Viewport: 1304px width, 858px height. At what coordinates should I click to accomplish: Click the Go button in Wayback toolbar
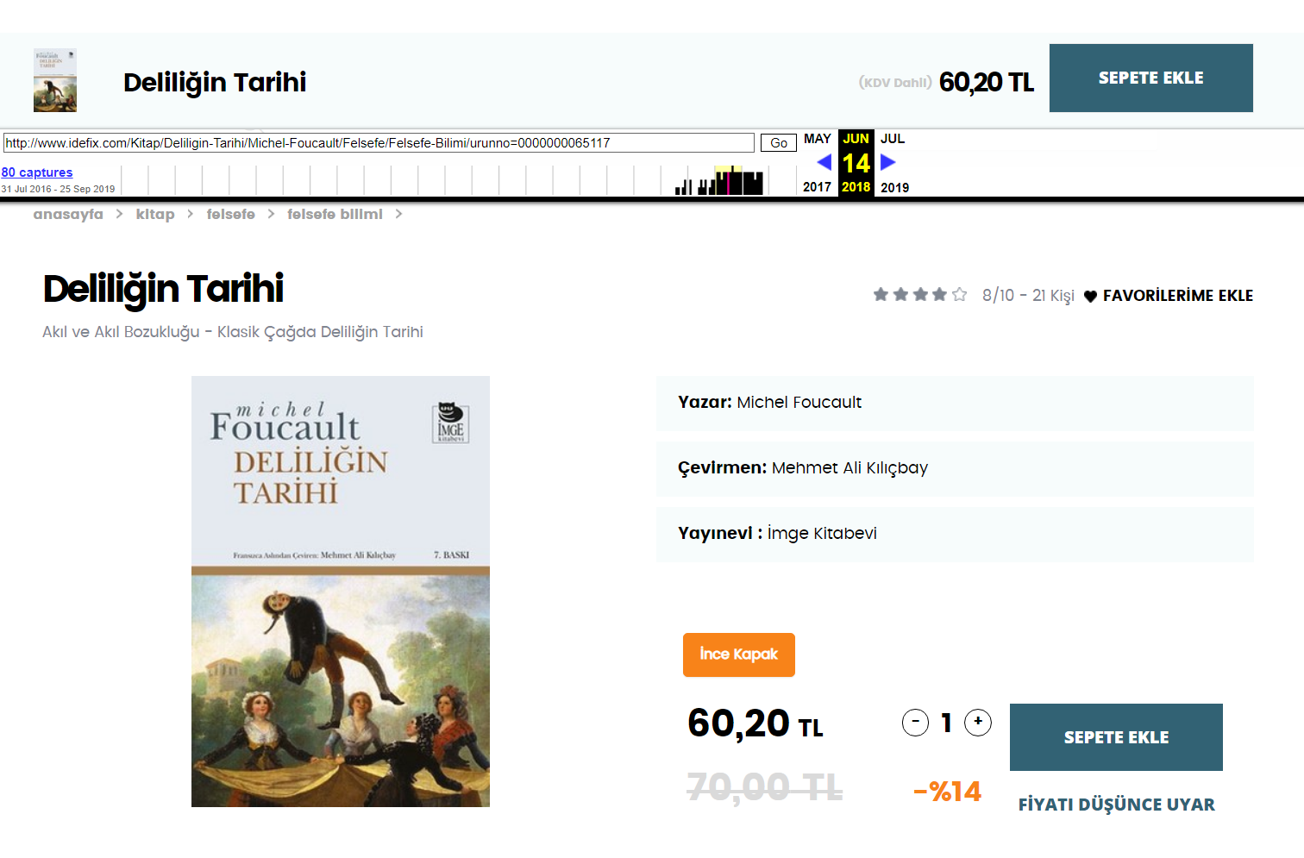tap(779, 143)
